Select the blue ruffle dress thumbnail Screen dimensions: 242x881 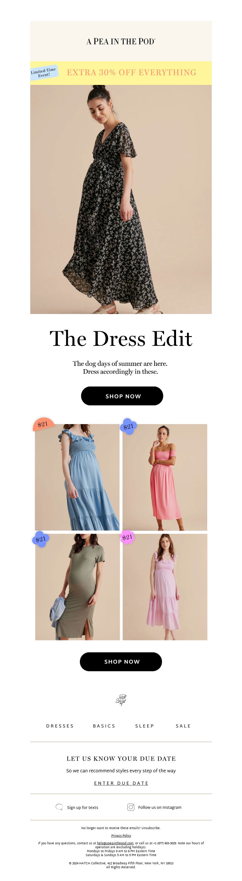[x=77, y=477]
